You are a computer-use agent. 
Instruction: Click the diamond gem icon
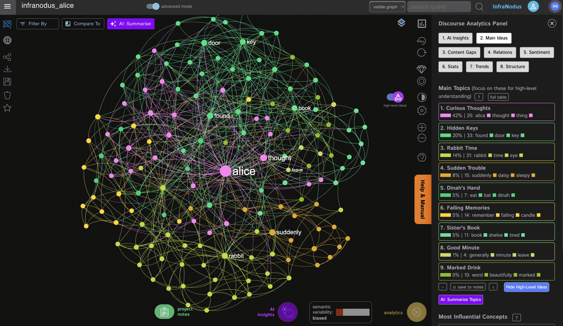click(422, 69)
